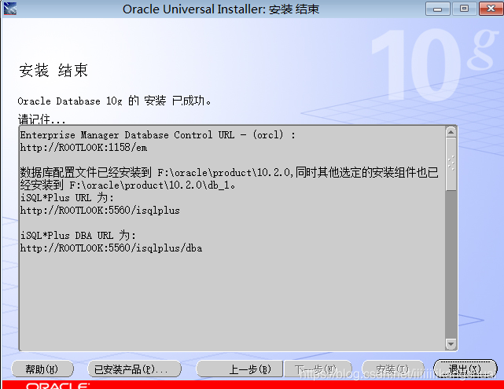The width and height of the screenshot is (504, 389).
Task: Minimize the Oracle Universal Installer window
Action: point(437,9)
